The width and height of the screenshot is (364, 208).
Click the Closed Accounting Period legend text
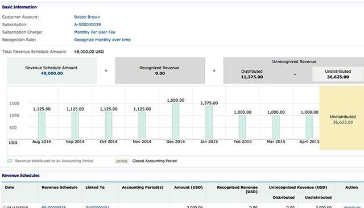pyautogui.click(x=154, y=161)
